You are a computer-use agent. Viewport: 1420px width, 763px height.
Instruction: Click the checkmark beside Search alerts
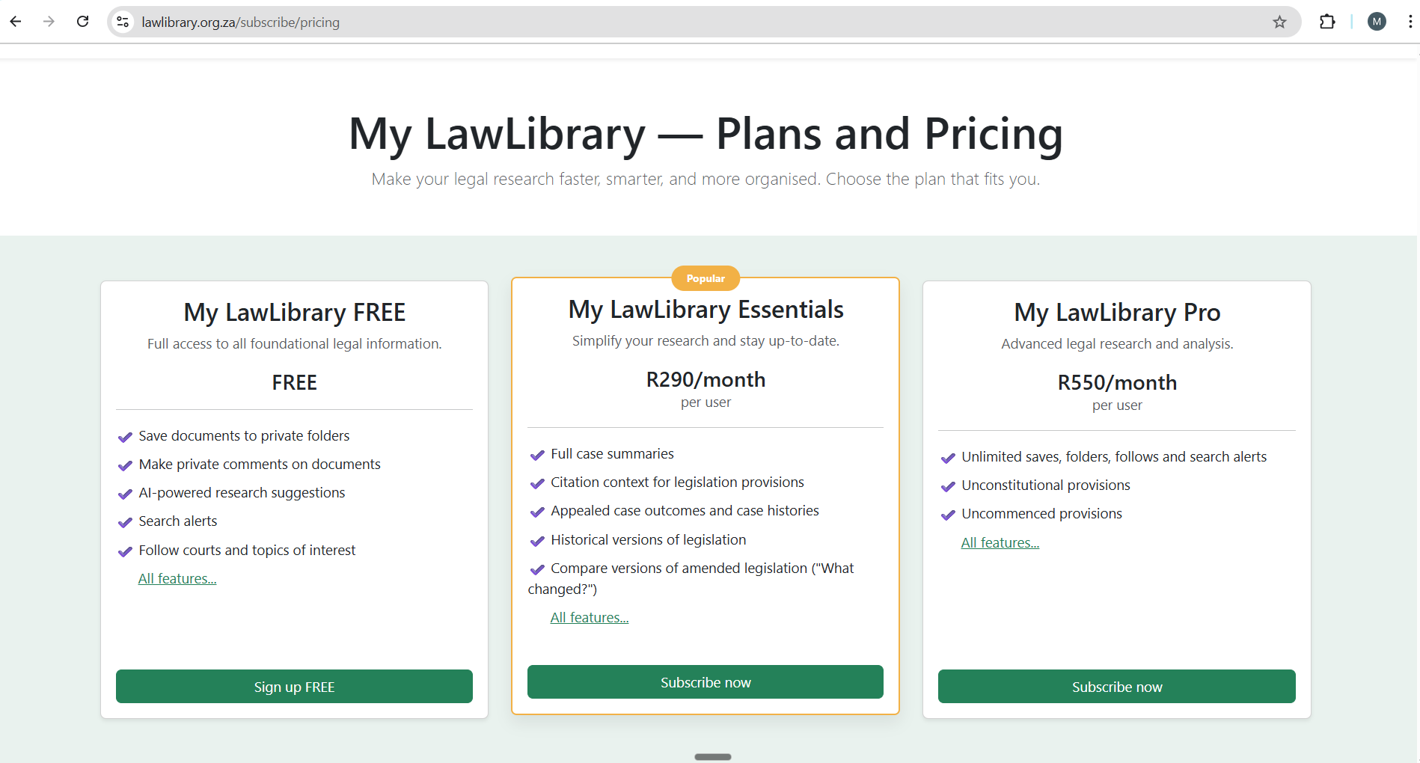125,522
